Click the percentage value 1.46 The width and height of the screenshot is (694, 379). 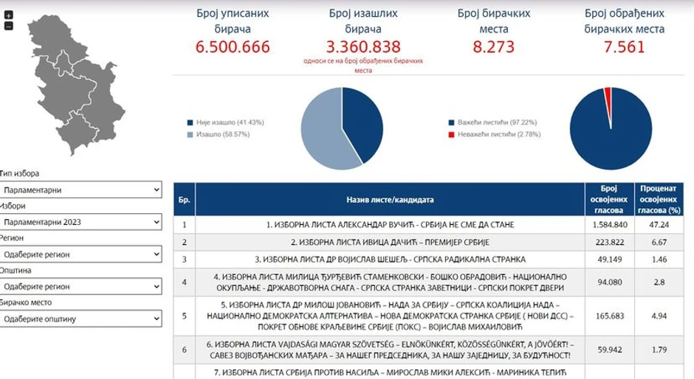659,260
